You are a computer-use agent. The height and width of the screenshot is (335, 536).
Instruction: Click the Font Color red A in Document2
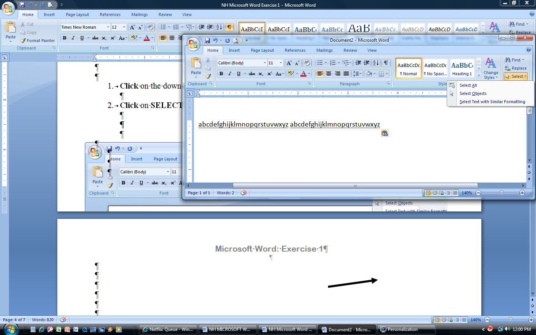coord(303,74)
